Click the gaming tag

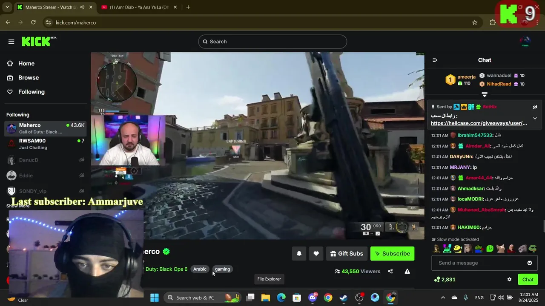point(222,269)
